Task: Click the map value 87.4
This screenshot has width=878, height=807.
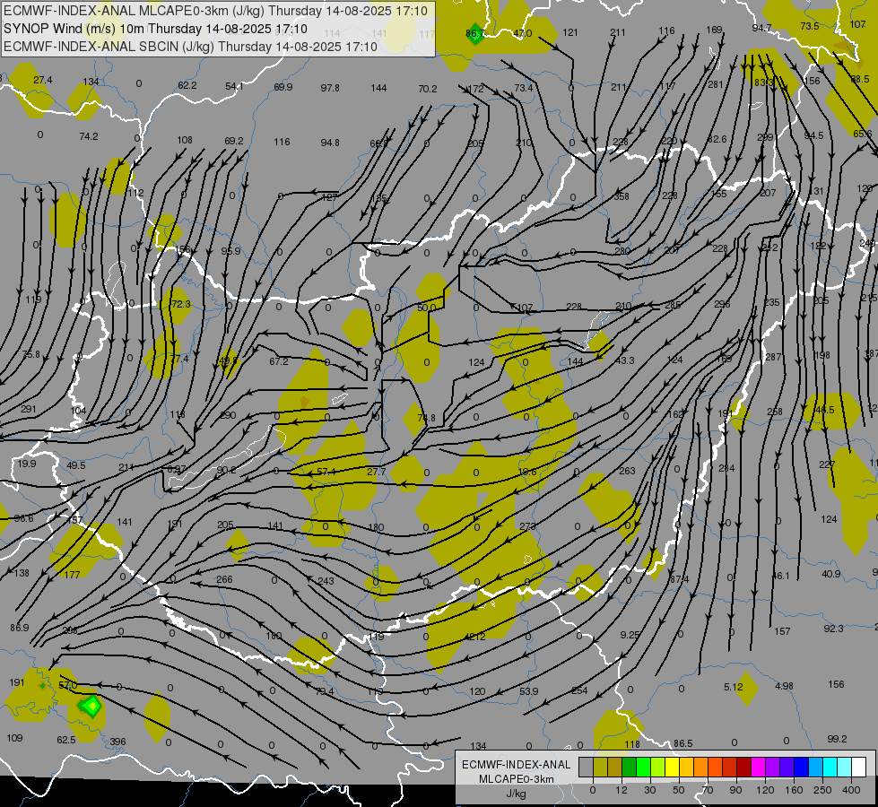Action: (x=679, y=579)
